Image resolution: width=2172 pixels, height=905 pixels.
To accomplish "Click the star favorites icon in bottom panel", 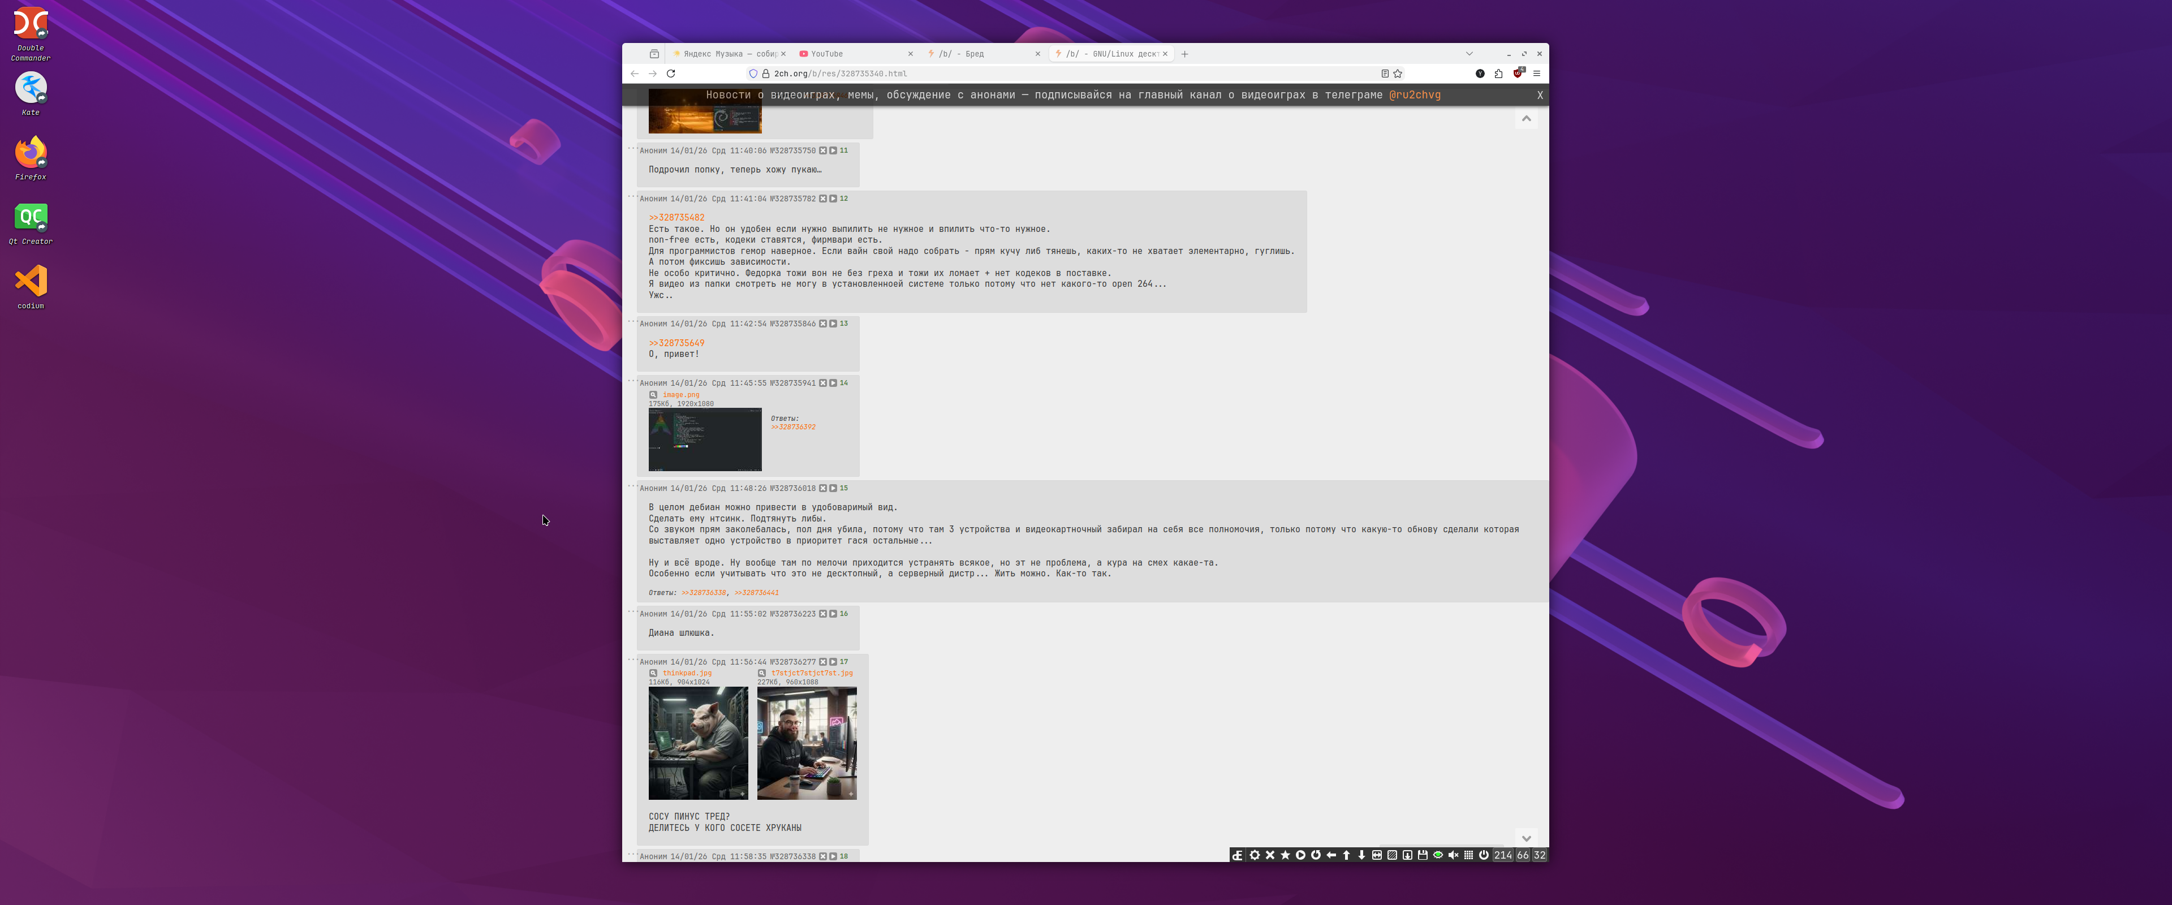I will 1285,855.
